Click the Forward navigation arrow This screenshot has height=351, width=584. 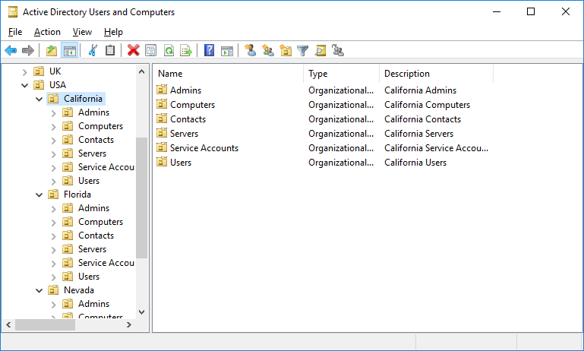coord(28,50)
